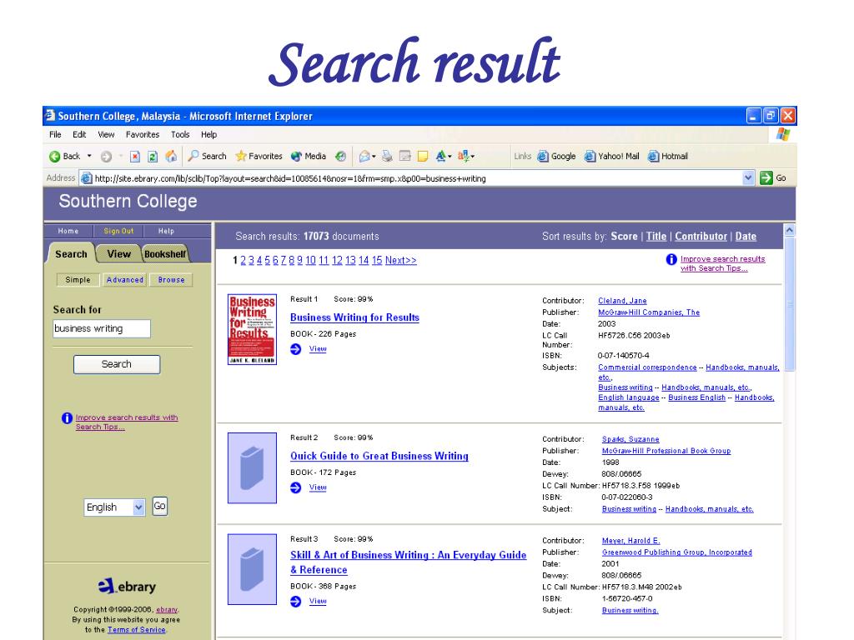
Task: Click the info icon beside sidebar Search Tips
Action: (67, 418)
